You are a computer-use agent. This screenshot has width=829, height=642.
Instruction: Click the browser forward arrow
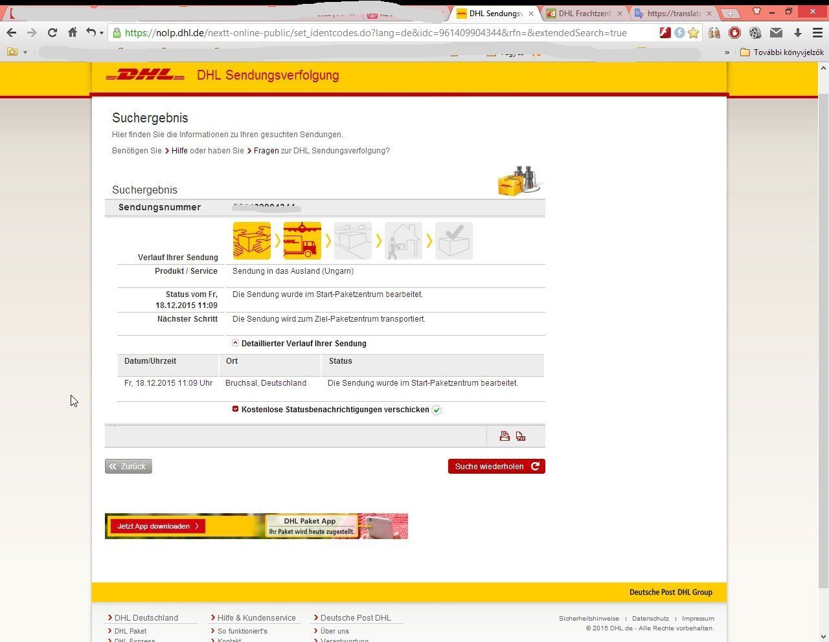(32, 32)
